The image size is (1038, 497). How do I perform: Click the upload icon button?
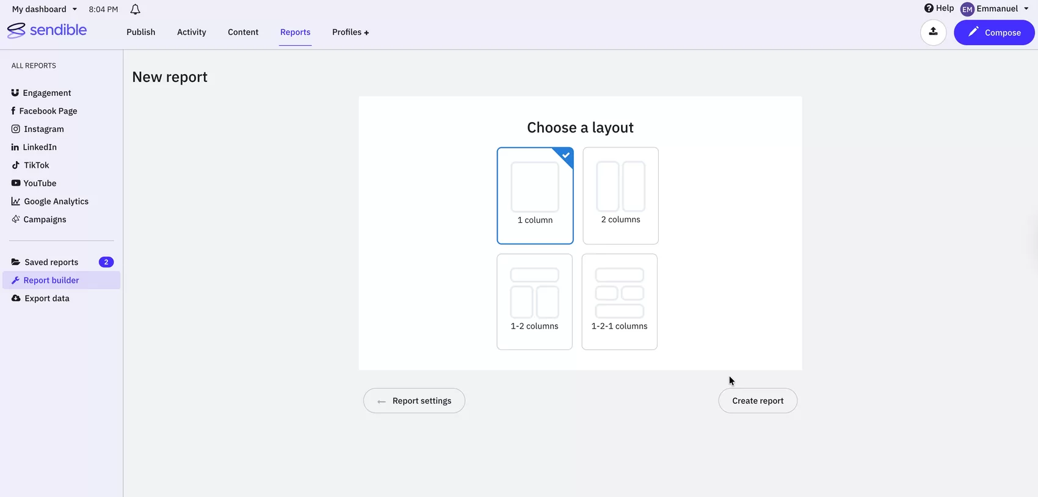pos(933,32)
